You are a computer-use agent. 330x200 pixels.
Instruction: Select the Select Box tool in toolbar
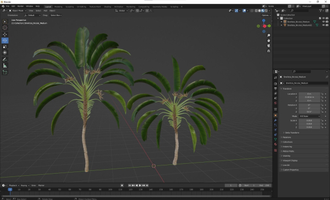pos(5,21)
